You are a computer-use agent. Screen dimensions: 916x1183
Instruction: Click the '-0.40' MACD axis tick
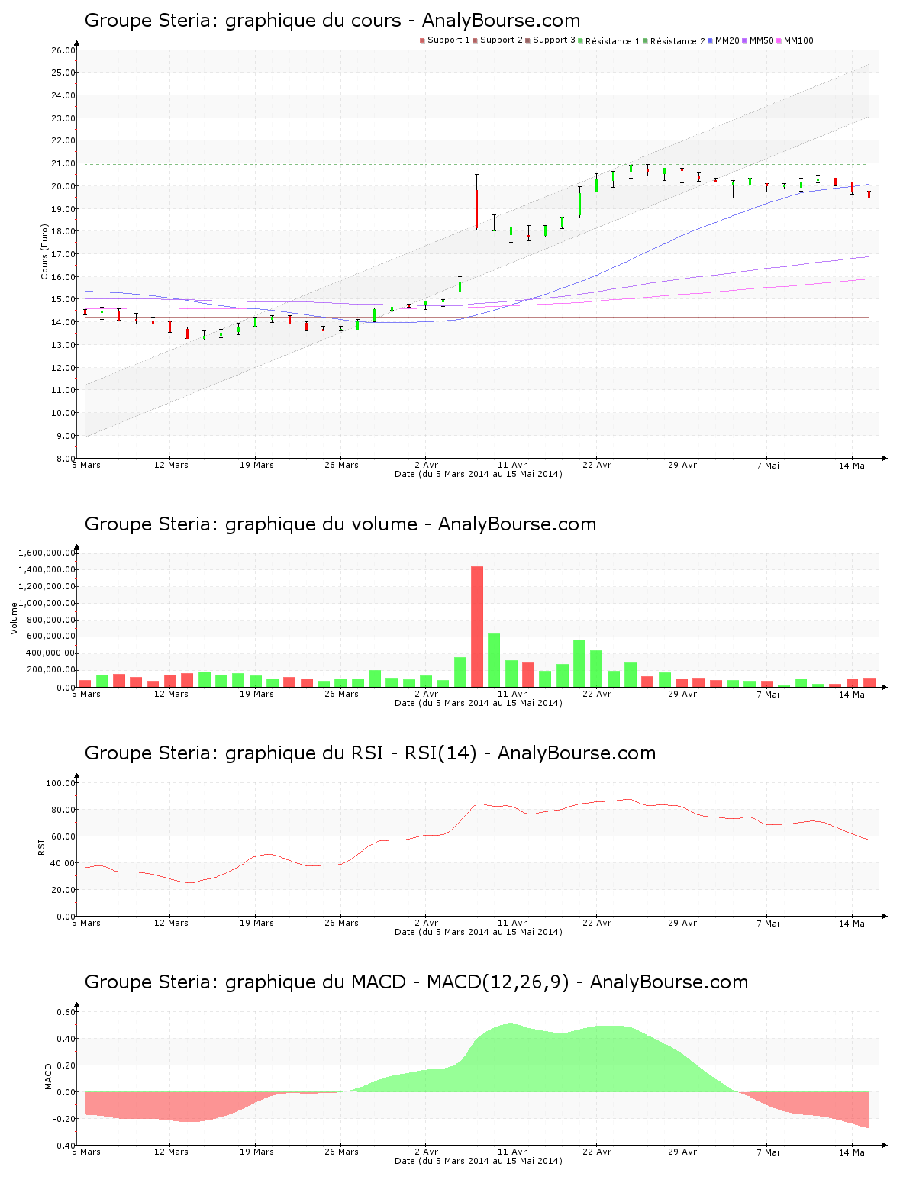click(x=65, y=1146)
